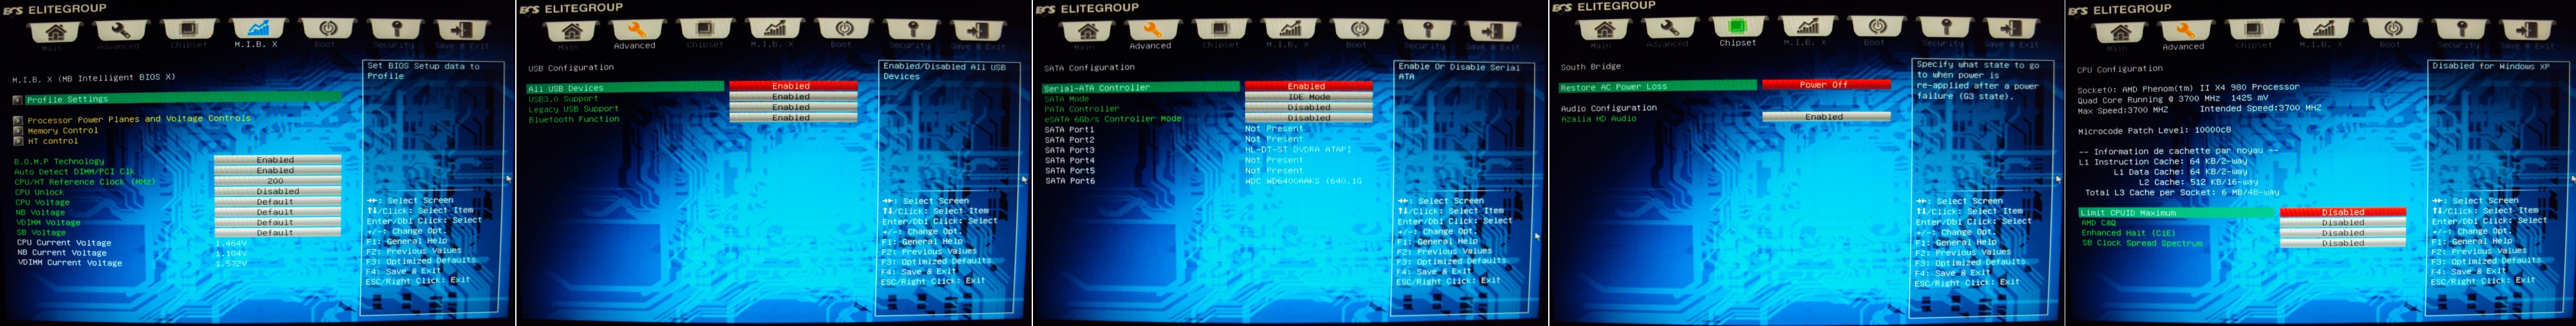2576x326 pixels.
Task: Toggle Enhanced Halt (C1E) Disabled value
Action: tap(2343, 234)
